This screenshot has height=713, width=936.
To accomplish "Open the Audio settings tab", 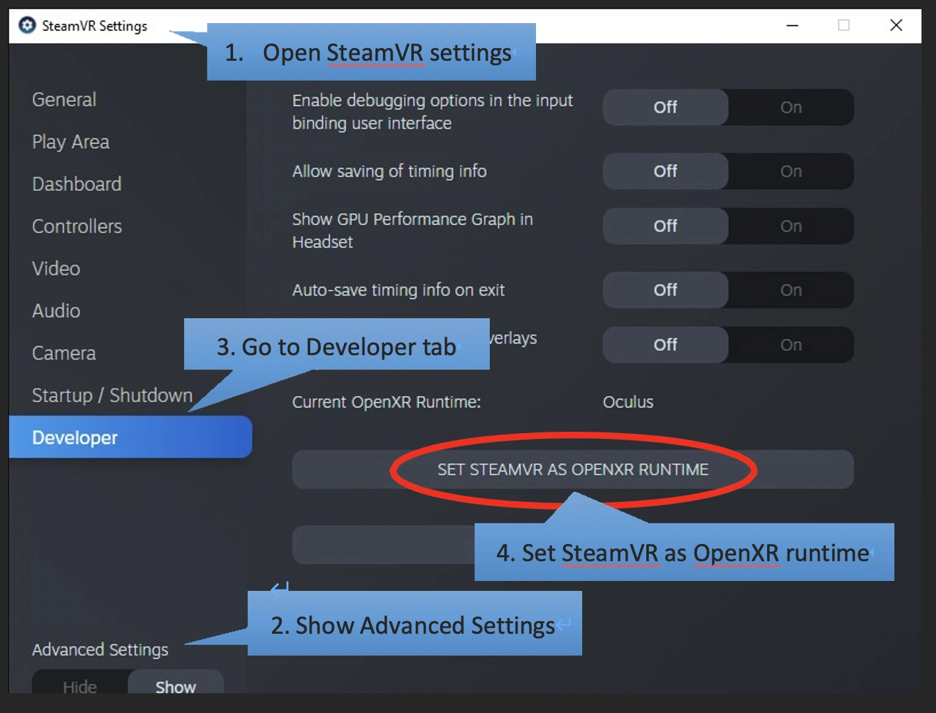I will click(x=56, y=311).
